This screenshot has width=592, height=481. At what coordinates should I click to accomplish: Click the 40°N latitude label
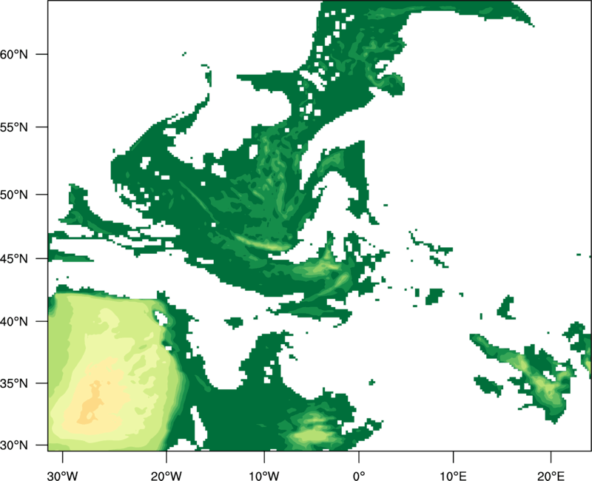[14, 322]
